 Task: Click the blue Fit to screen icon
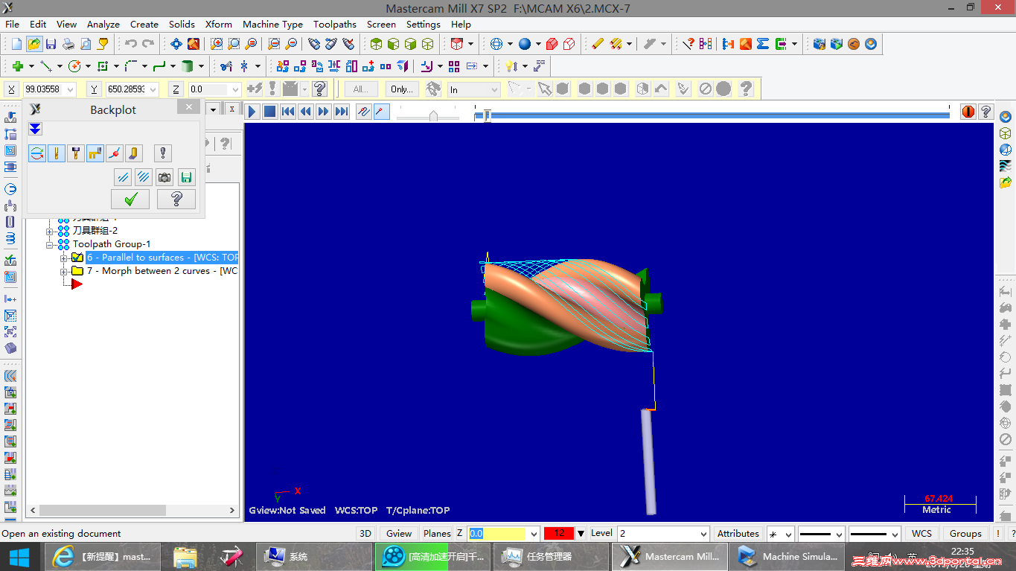176,44
